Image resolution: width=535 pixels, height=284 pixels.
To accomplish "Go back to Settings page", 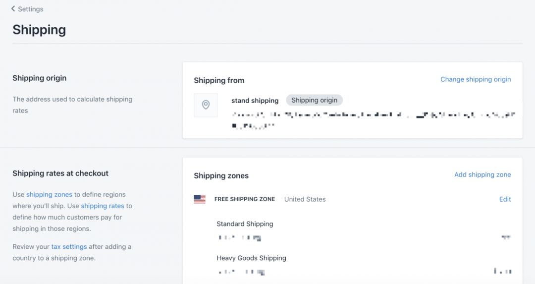I will [30, 9].
